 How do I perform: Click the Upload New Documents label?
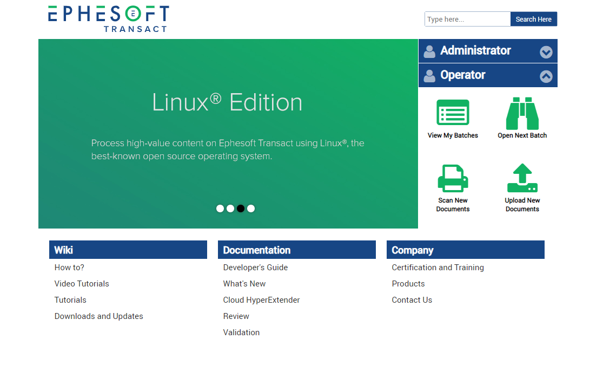522,205
